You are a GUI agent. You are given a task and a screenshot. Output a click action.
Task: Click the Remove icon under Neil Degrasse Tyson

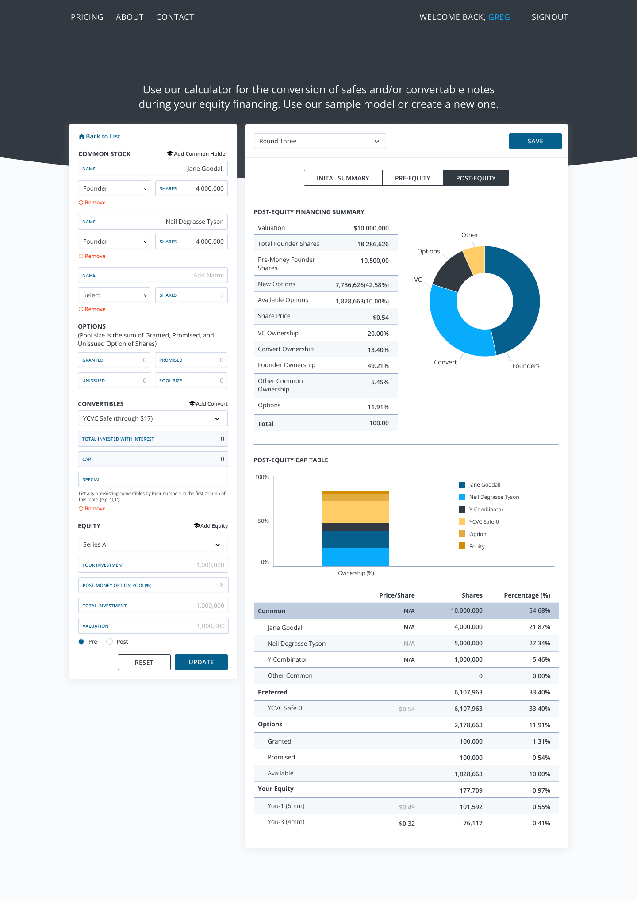81,256
